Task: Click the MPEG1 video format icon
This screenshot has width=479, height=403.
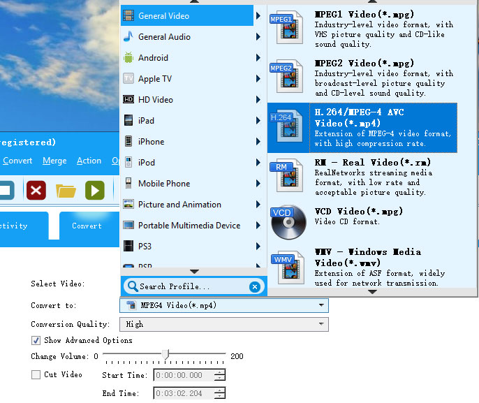Action: pyautogui.click(x=287, y=27)
